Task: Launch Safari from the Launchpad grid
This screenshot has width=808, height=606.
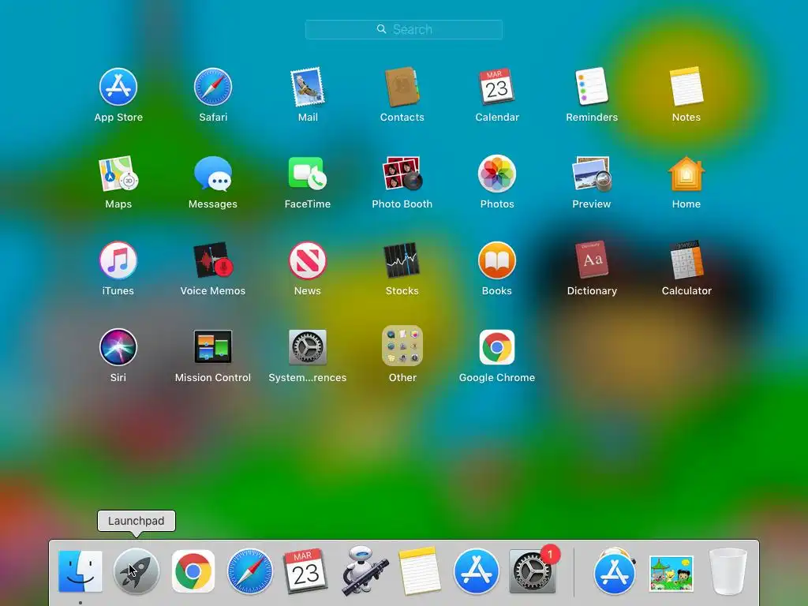Action: coord(213,87)
